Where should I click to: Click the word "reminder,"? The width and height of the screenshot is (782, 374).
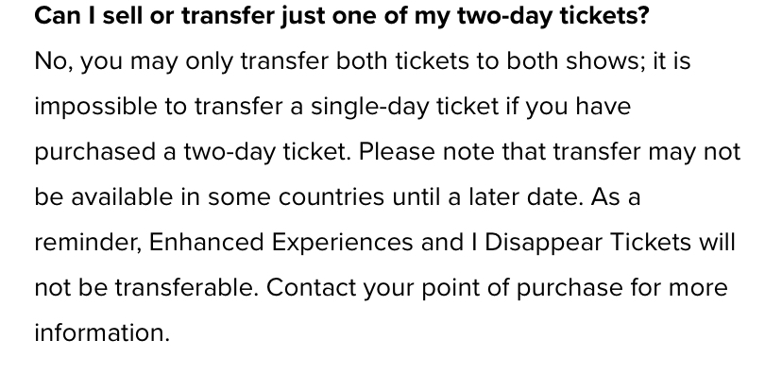(x=88, y=243)
